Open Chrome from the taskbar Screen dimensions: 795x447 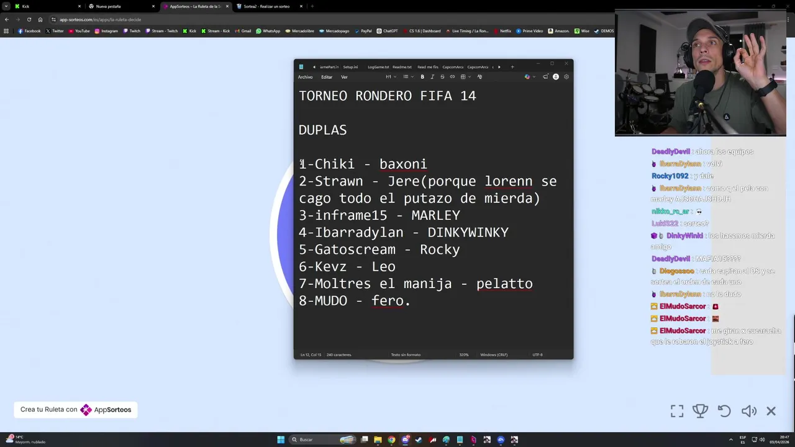coord(391,440)
